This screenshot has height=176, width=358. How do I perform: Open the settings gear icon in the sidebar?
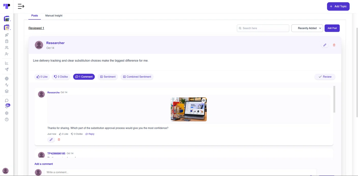click(x=7, y=113)
